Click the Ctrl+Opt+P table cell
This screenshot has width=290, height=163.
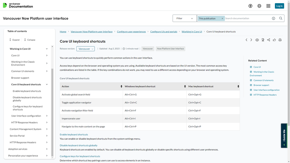tap(213, 126)
